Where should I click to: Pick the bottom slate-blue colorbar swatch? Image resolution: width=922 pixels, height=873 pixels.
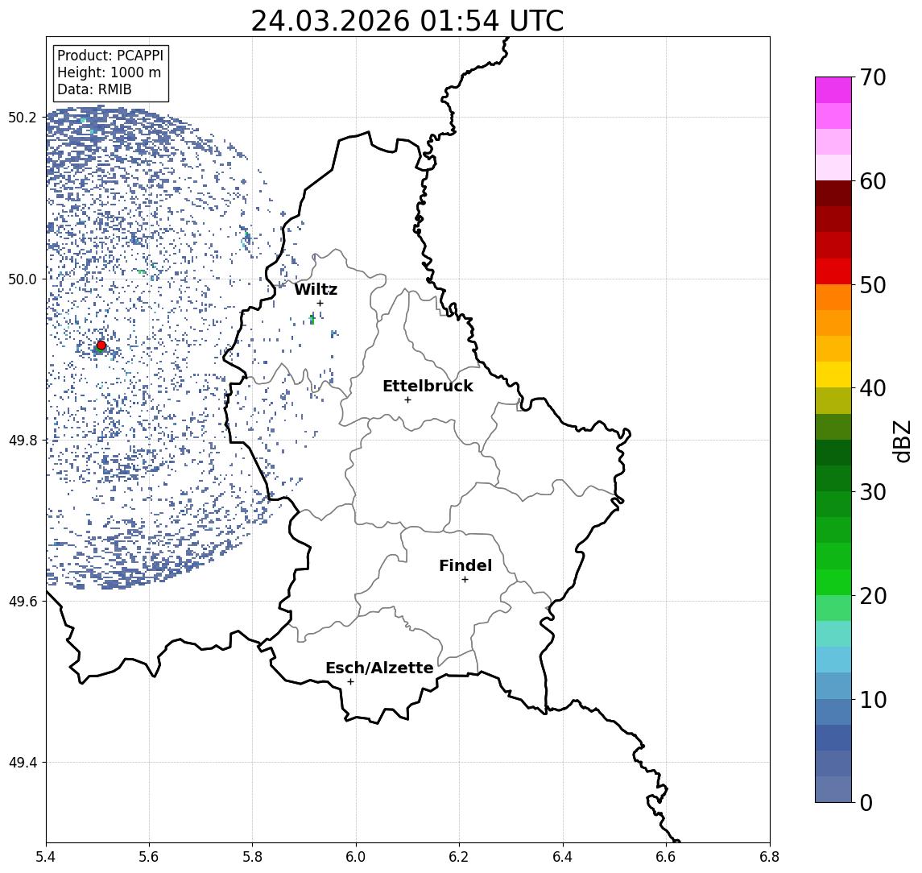coord(833,789)
